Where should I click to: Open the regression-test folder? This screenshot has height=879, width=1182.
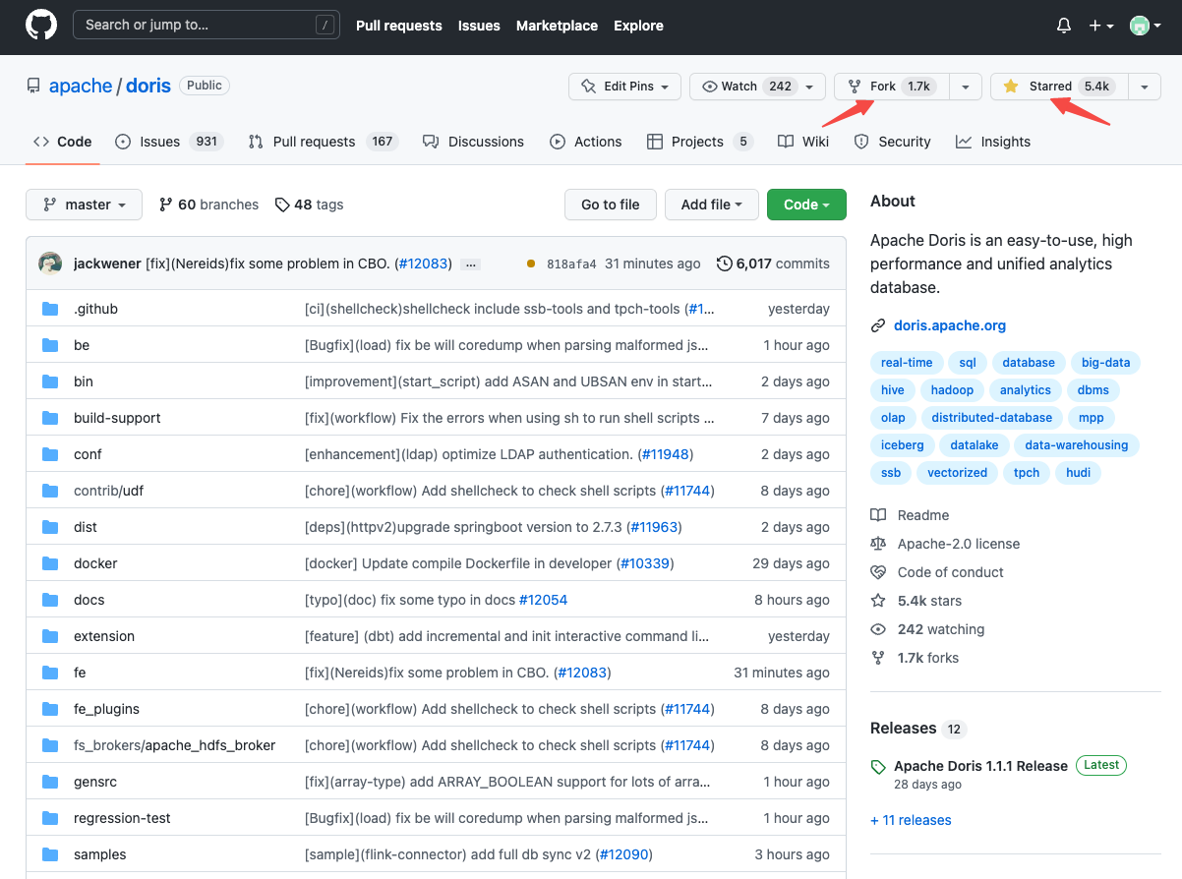122,818
